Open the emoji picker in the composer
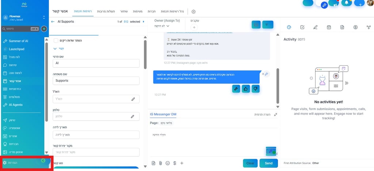This screenshot has width=374, height=171. [168, 163]
